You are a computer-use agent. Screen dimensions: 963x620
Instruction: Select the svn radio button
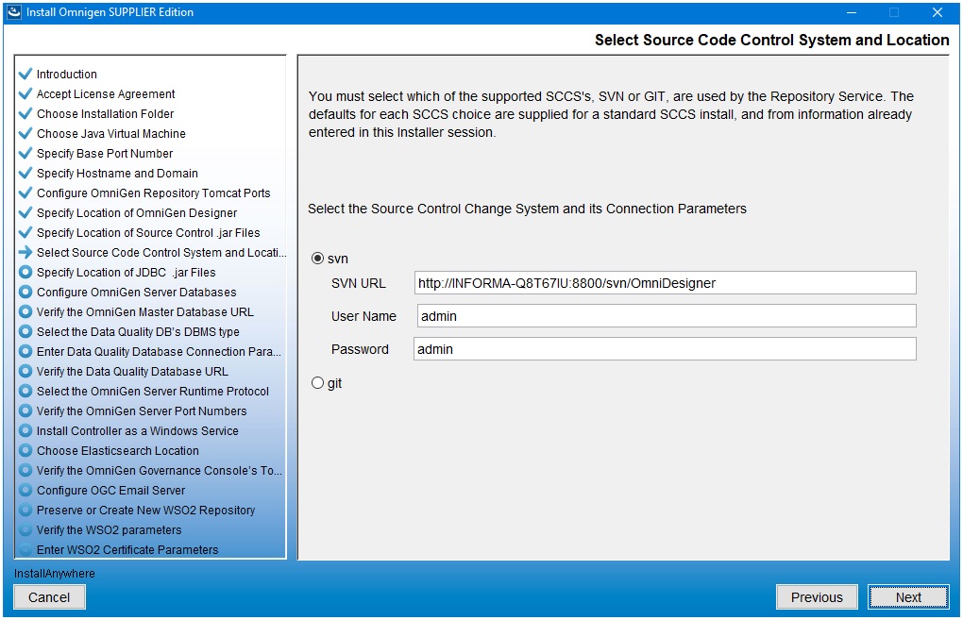[317, 259]
